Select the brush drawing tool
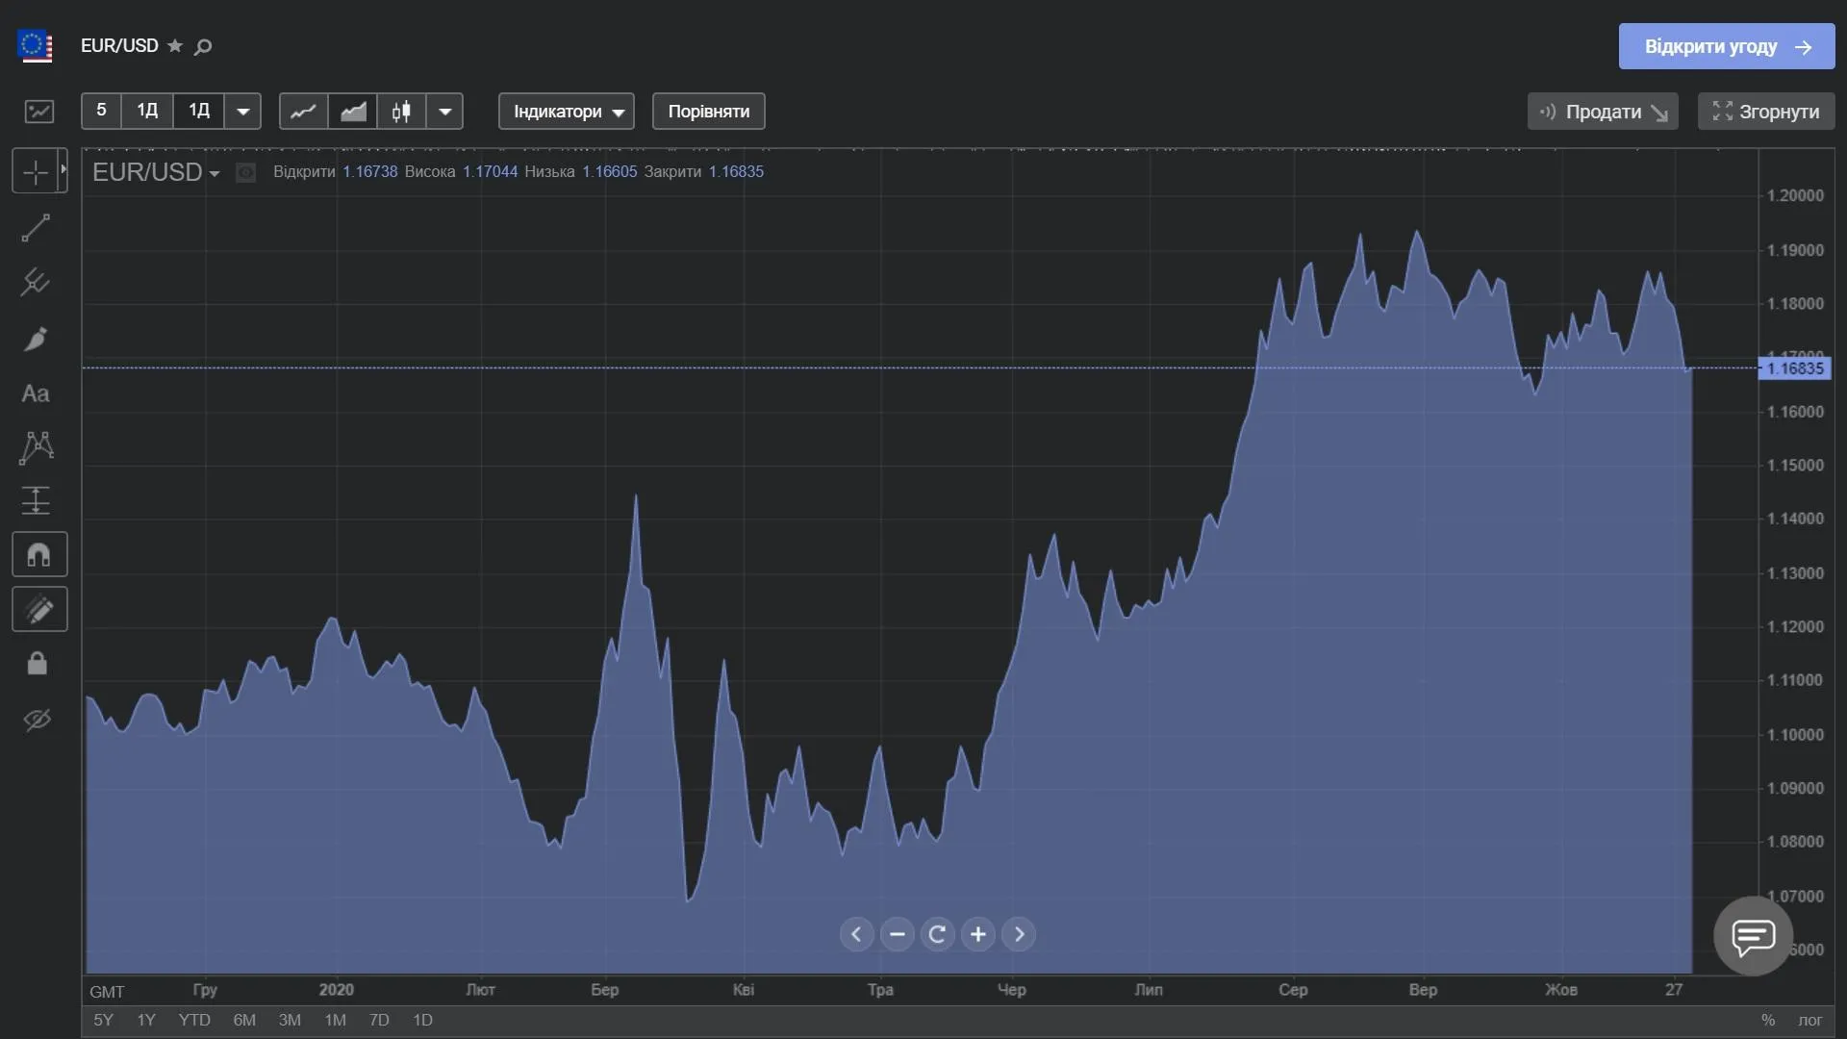Viewport: 1847px width, 1039px height. [36, 339]
